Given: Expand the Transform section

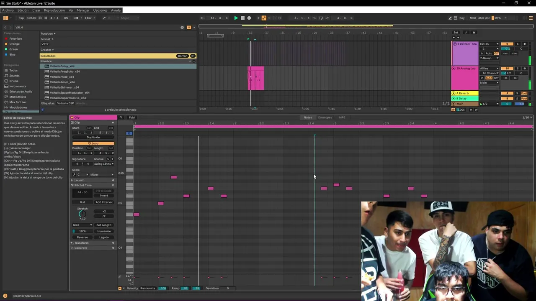Looking at the screenshot, I should tap(93, 243).
